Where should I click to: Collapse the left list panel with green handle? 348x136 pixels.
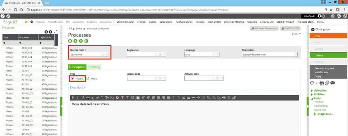point(62,106)
